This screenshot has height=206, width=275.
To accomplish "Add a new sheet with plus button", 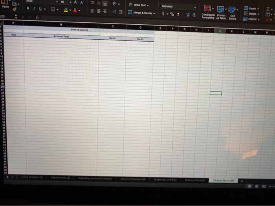I will (242, 181).
